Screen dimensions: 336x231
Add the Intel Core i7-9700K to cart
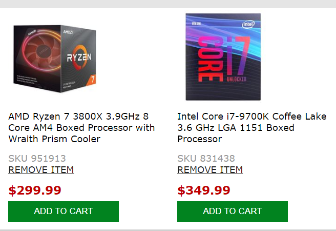pos(232,211)
